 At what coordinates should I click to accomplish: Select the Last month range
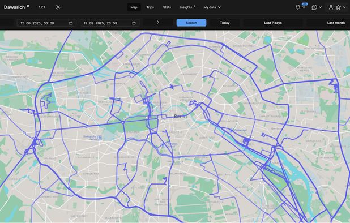tap(336, 23)
